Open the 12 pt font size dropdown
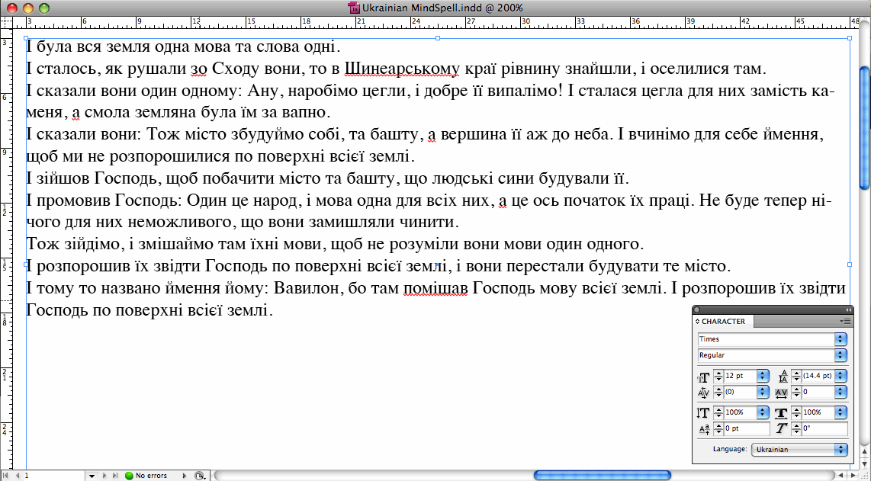The image size is (871, 481). [763, 376]
